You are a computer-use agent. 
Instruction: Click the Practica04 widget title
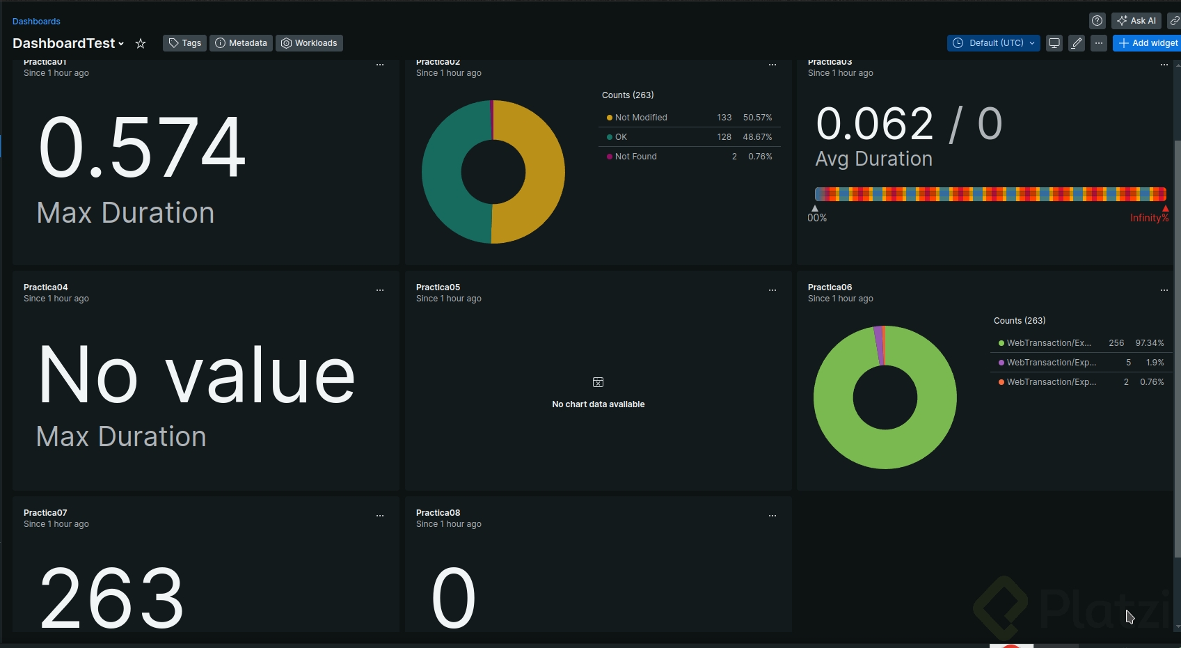46,287
